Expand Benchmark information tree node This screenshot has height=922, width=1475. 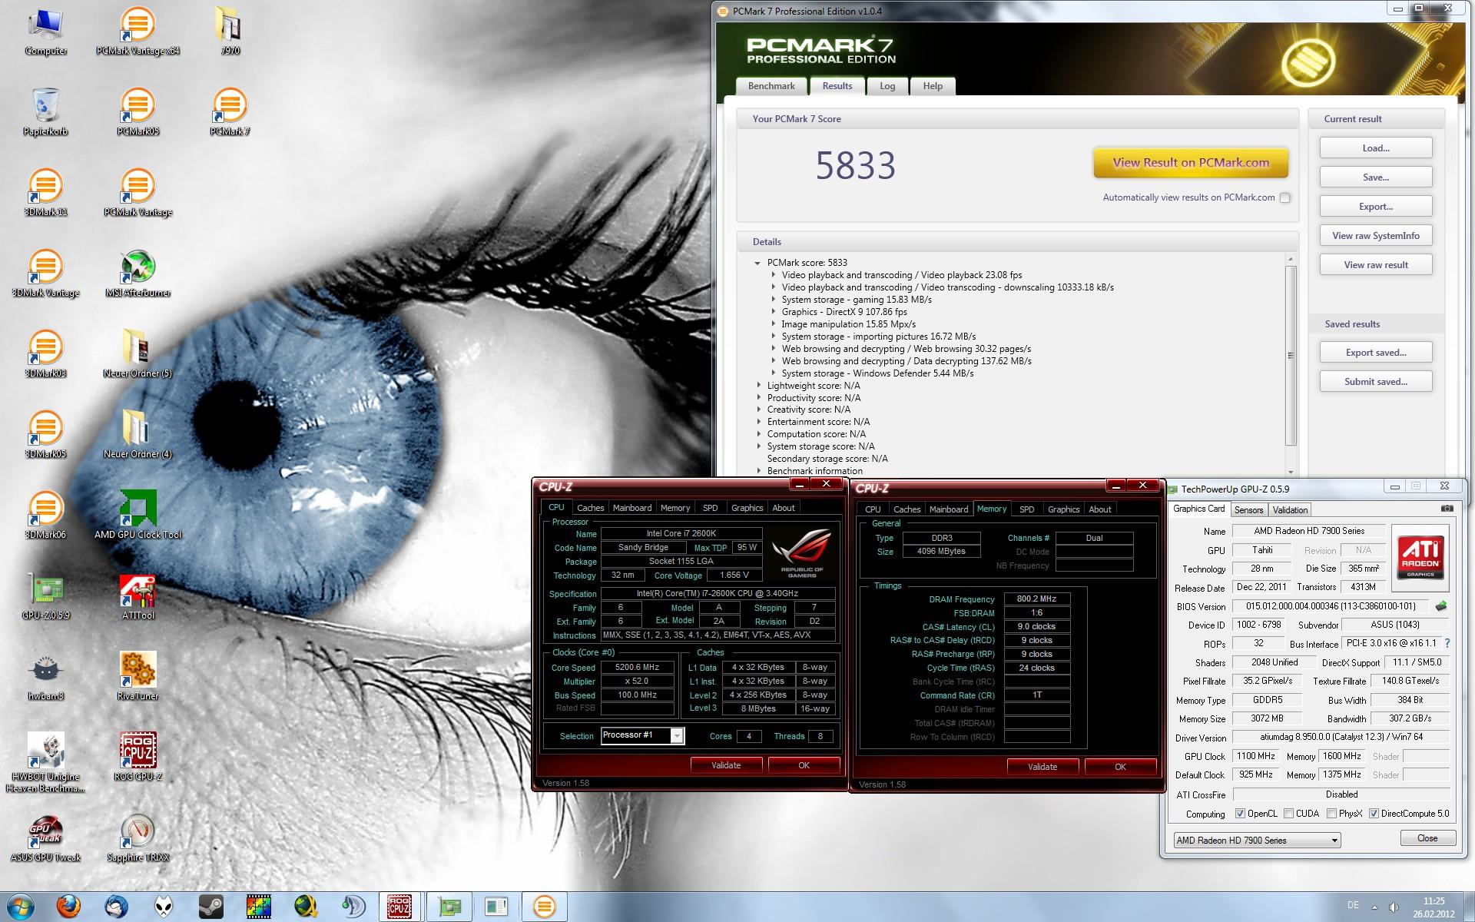[759, 471]
